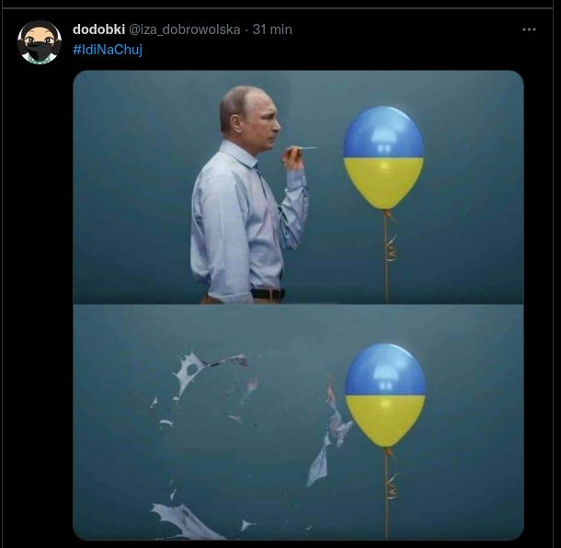The width and height of the screenshot is (561, 548).
Task: Click the needle held toward the balloon
Action: (303, 148)
